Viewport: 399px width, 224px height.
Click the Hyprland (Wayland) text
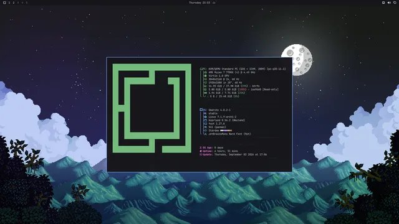(x=226, y=120)
